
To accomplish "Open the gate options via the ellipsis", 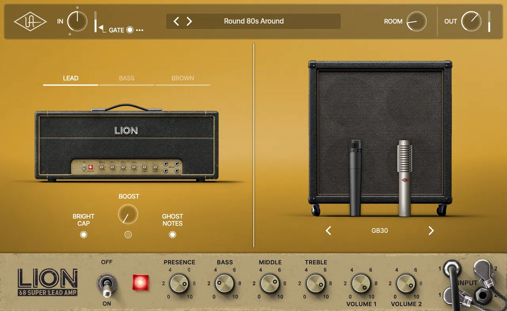I will (139, 30).
